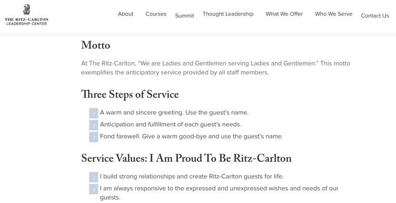Click the motto paragraph about Ladies and Gentlemen
This screenshot has width=396, height=203.
tap(215, 68)
